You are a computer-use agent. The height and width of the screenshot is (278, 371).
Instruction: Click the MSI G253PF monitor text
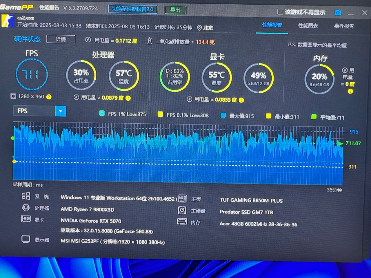112,242
